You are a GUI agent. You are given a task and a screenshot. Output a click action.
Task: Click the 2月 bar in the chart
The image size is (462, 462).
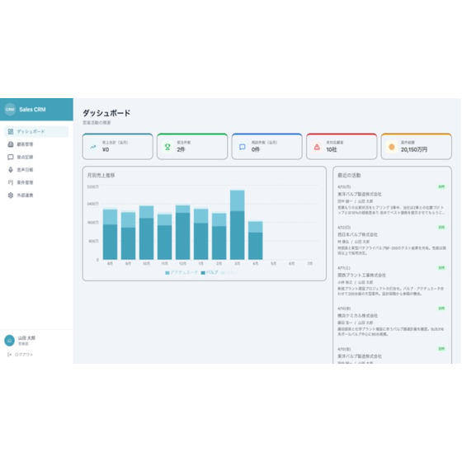coord(219,236)
